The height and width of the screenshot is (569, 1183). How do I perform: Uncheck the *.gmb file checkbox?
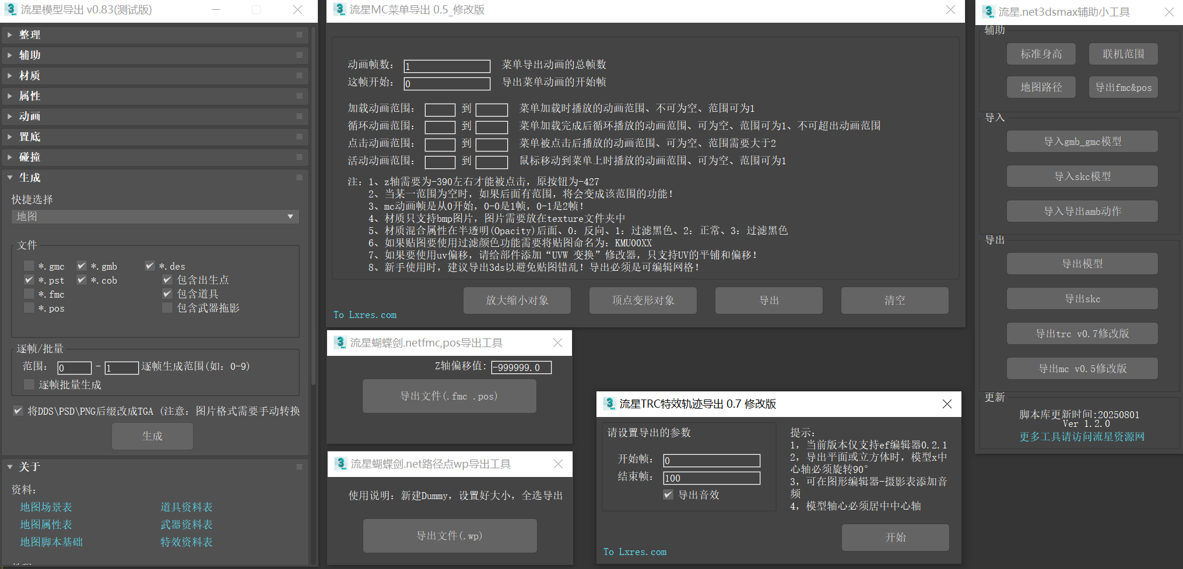tap(82, 266)
